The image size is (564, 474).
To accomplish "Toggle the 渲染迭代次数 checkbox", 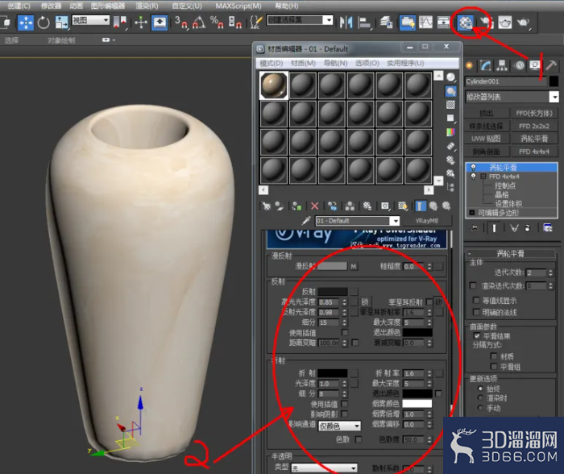I will point(473,285).
